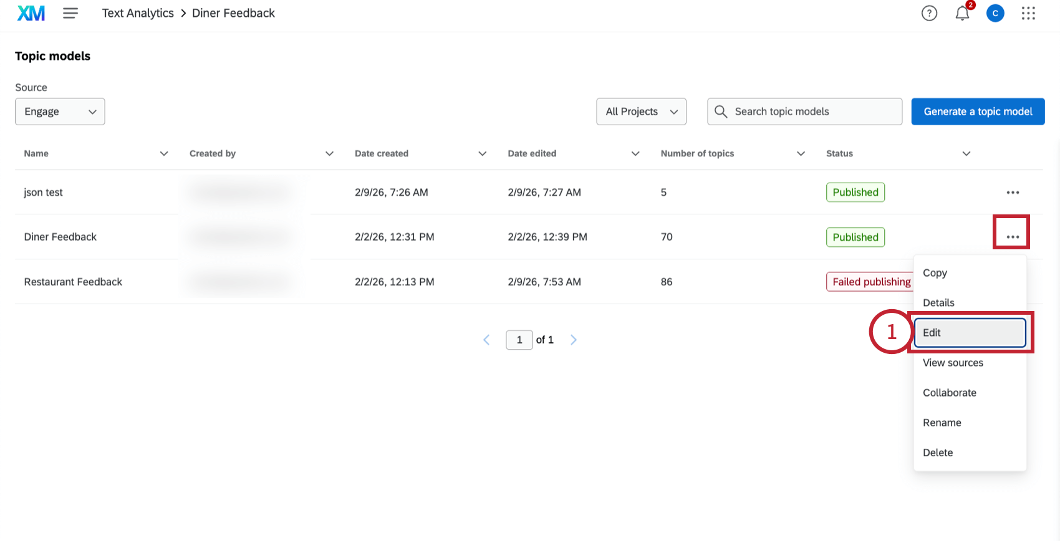Click the Text Analytics breadcrumb link

(138, 13)
